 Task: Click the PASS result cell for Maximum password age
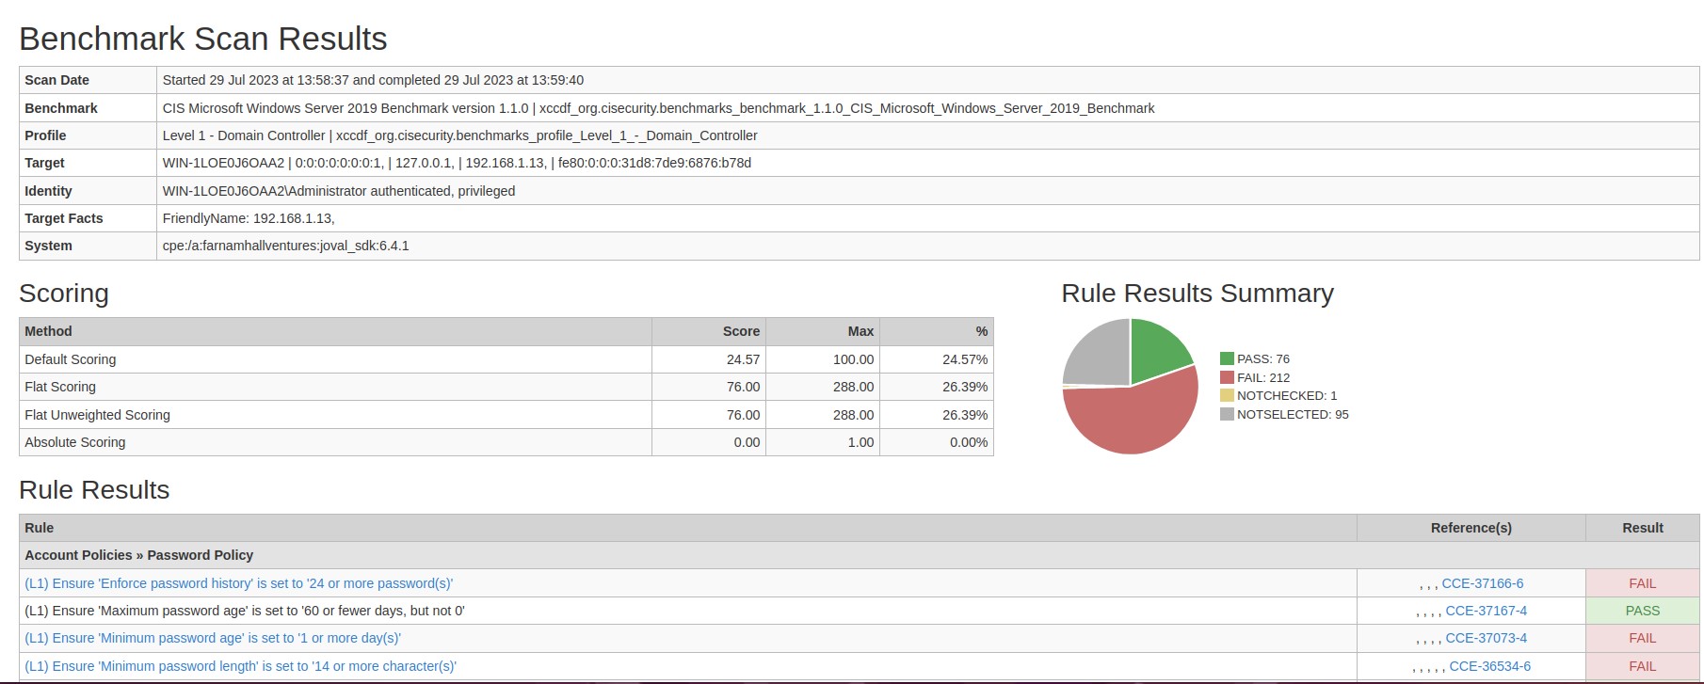(1642, 611)
